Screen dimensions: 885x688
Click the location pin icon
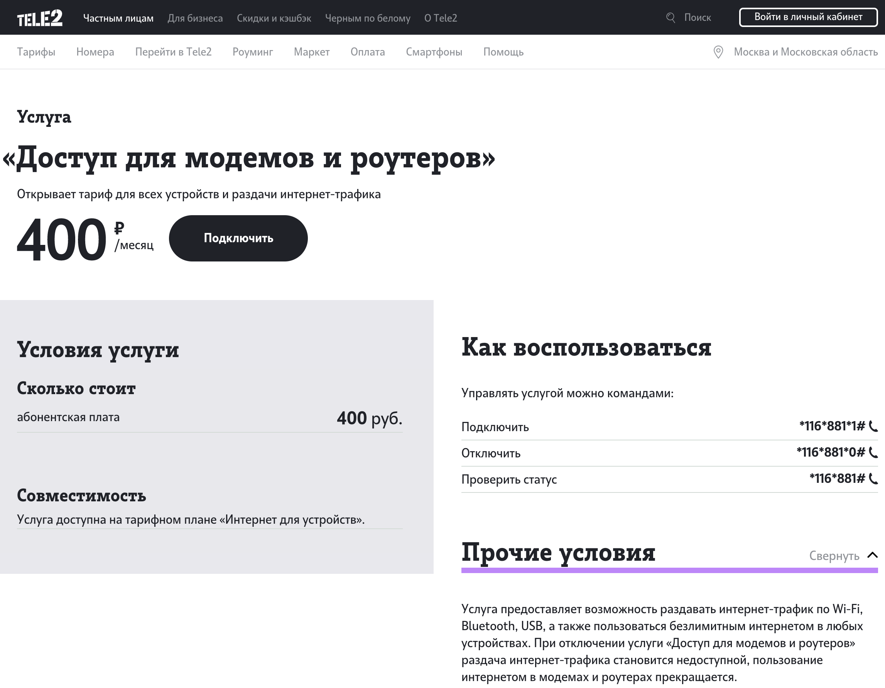pyautogui.click(x=718, y=52)
